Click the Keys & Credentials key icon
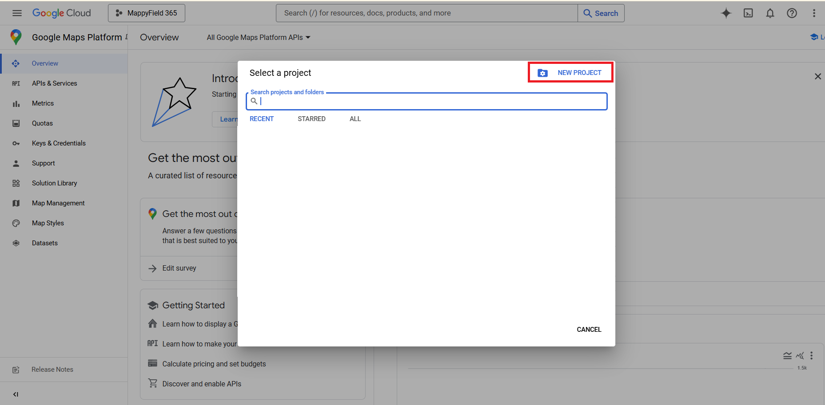Viewport: 825px width, 405px height. click(x=16, y=143)
